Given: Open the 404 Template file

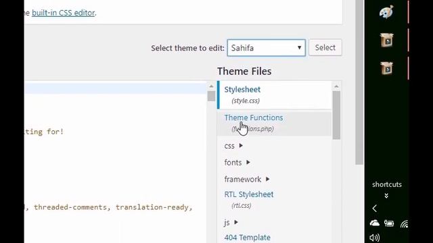Looking at the screenshot, I should click(x=247, y=238).
